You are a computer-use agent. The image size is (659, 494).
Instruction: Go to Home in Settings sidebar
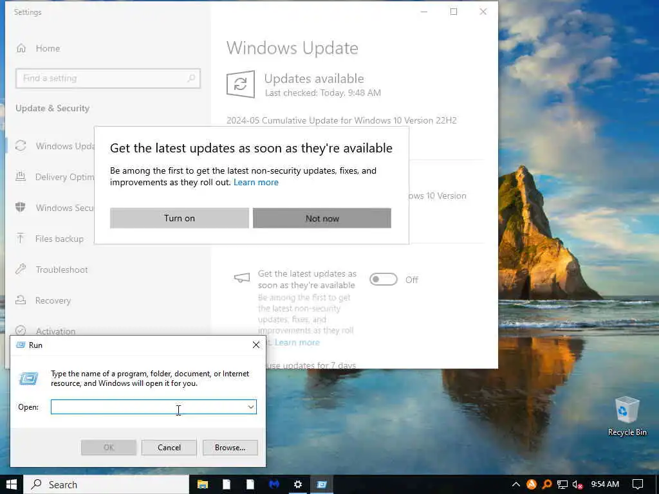coord(48,48)
